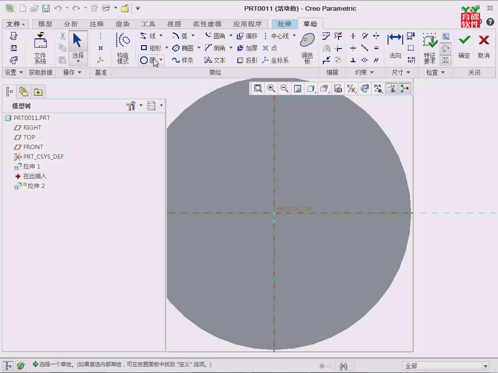
Task: Select the Fillet (圆角) tool
Action: (x=215, y=36)
